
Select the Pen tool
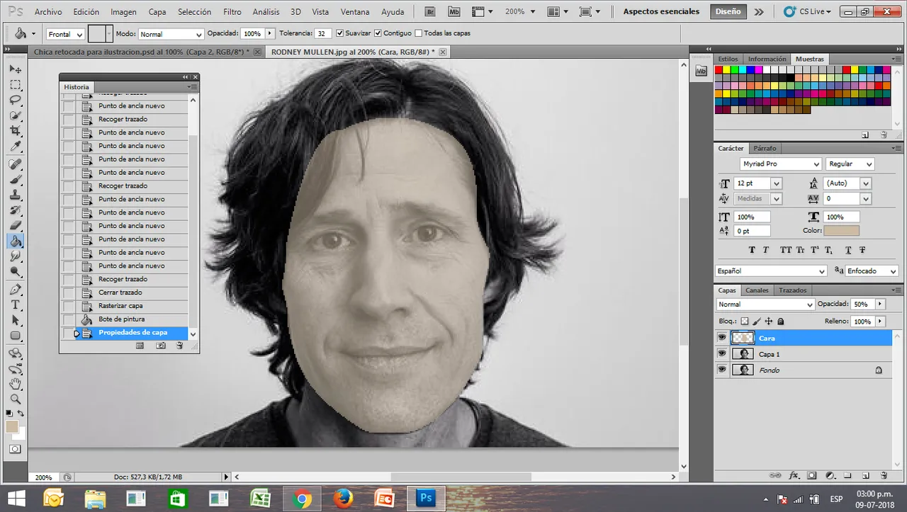(16, 290)
